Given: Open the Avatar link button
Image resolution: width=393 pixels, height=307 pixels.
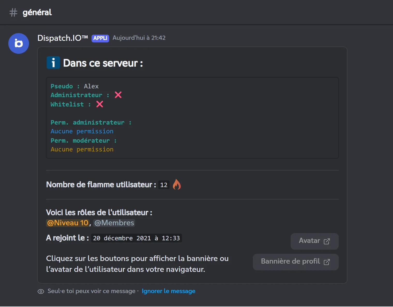Looking at the screenshot, I should pos(314,241).
